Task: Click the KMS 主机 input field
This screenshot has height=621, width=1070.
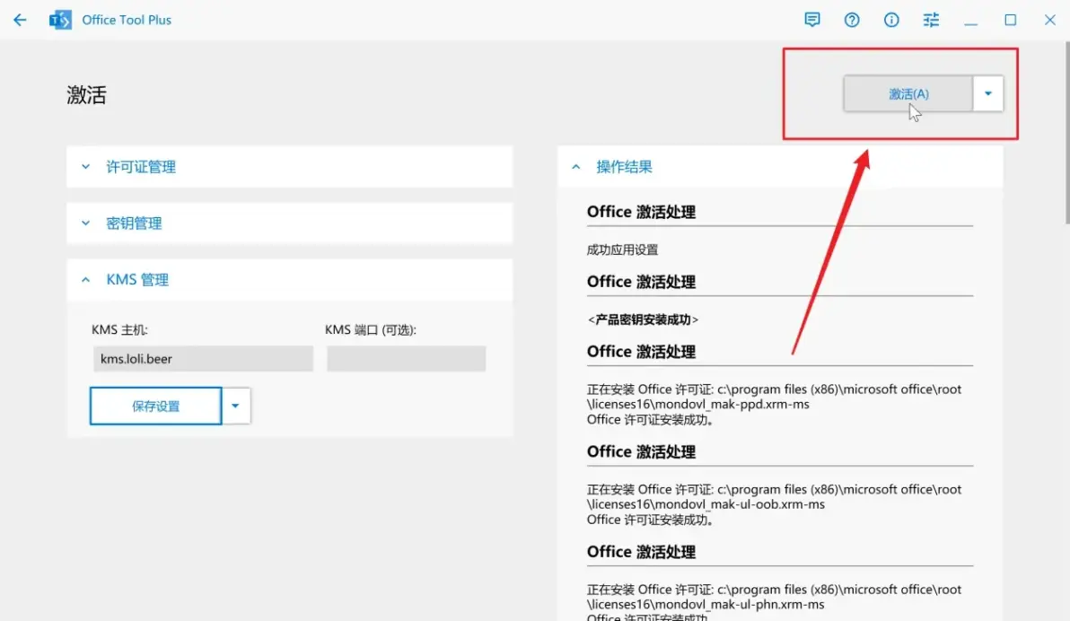Action: click(204, 358)
